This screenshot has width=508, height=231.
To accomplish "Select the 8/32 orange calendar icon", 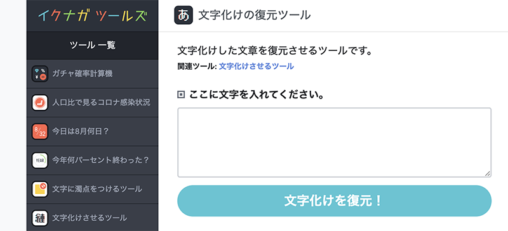I will 40,131.
